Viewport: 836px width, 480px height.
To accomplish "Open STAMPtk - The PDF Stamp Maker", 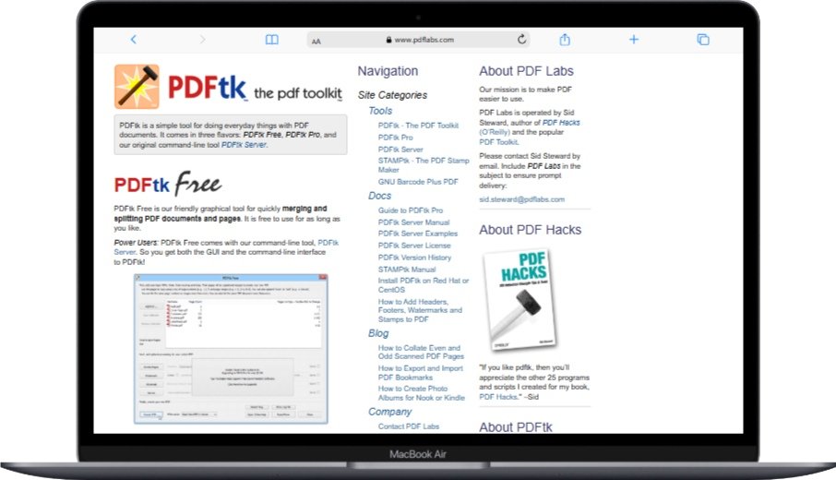I will tap(424, 165).
